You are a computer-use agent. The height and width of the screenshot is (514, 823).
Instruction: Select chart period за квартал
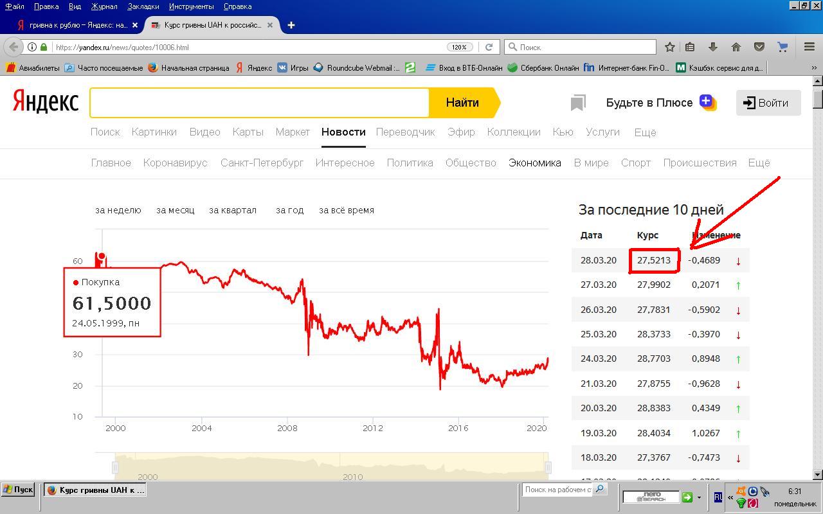(233, 210)
